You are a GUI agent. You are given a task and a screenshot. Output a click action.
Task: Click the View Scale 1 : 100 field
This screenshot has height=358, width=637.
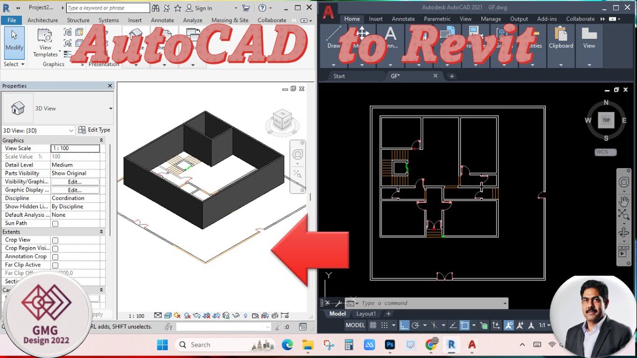75,148
